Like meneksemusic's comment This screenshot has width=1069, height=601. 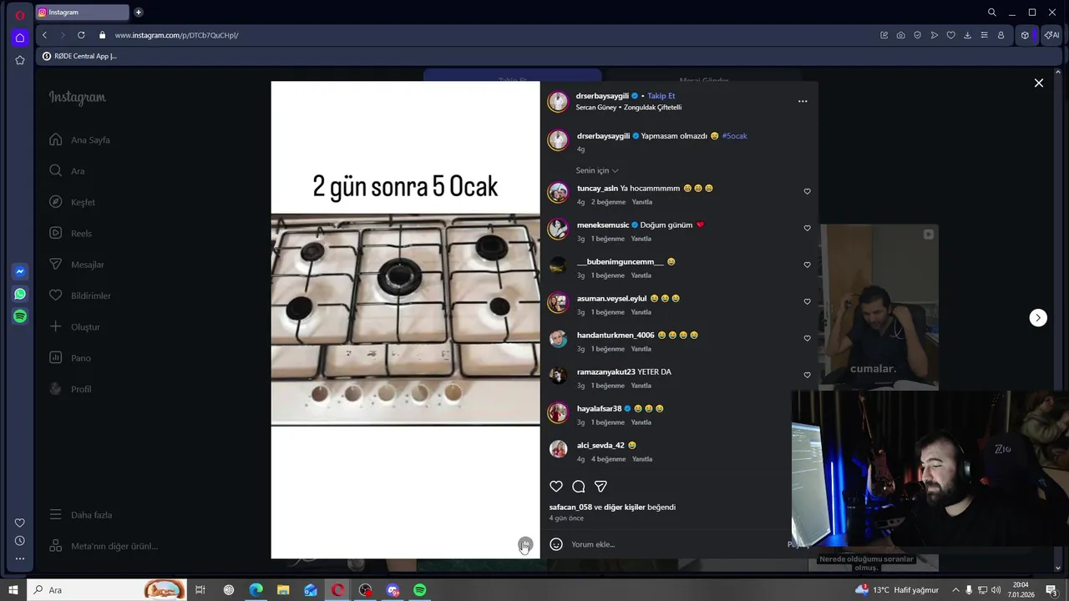(x=807, y=228)
